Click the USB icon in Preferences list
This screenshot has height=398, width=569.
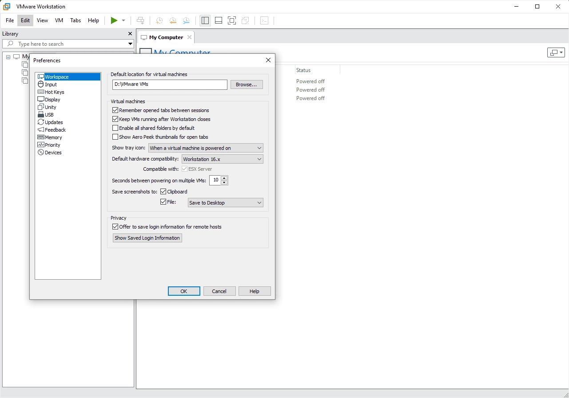click(41, 115)
